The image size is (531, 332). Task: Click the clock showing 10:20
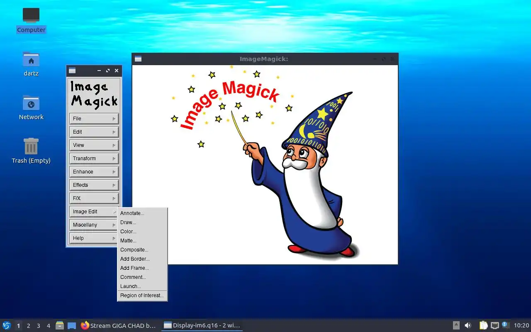[x=521, y=325]
